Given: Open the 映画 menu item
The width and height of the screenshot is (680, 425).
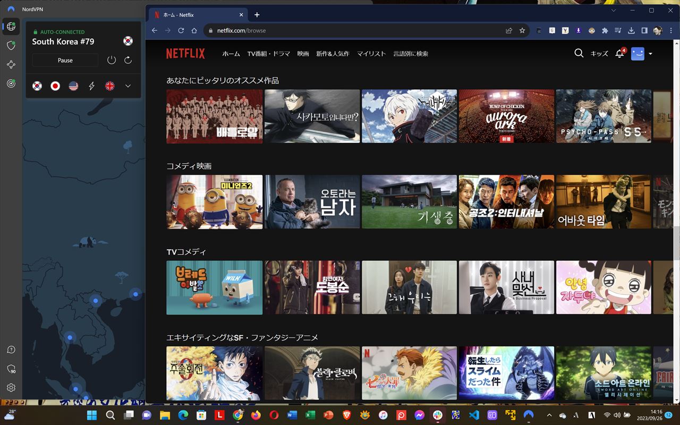Looking at the screenshot, I should (303, 54).
